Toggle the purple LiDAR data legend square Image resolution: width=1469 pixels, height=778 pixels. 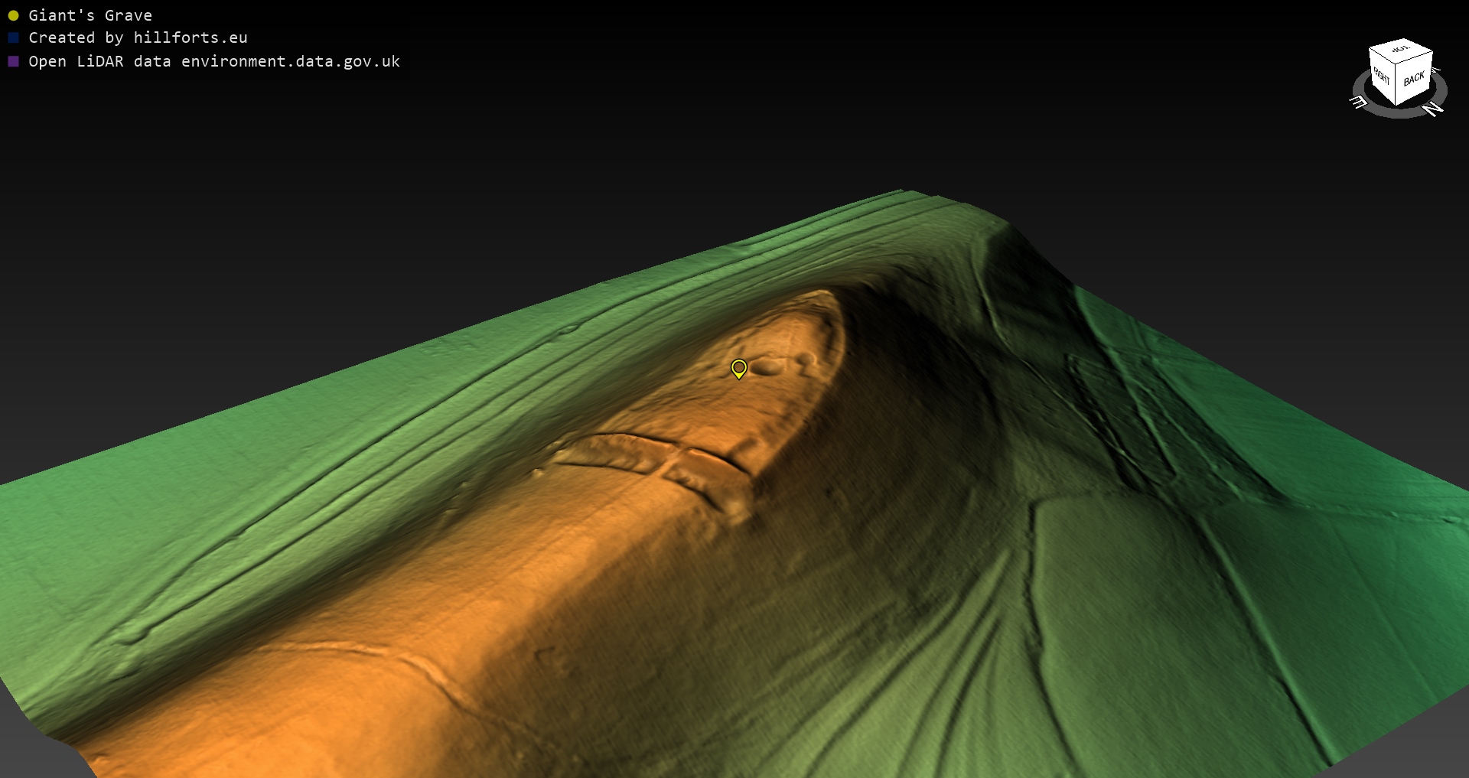pyautogui.click(x=13, y=61)
